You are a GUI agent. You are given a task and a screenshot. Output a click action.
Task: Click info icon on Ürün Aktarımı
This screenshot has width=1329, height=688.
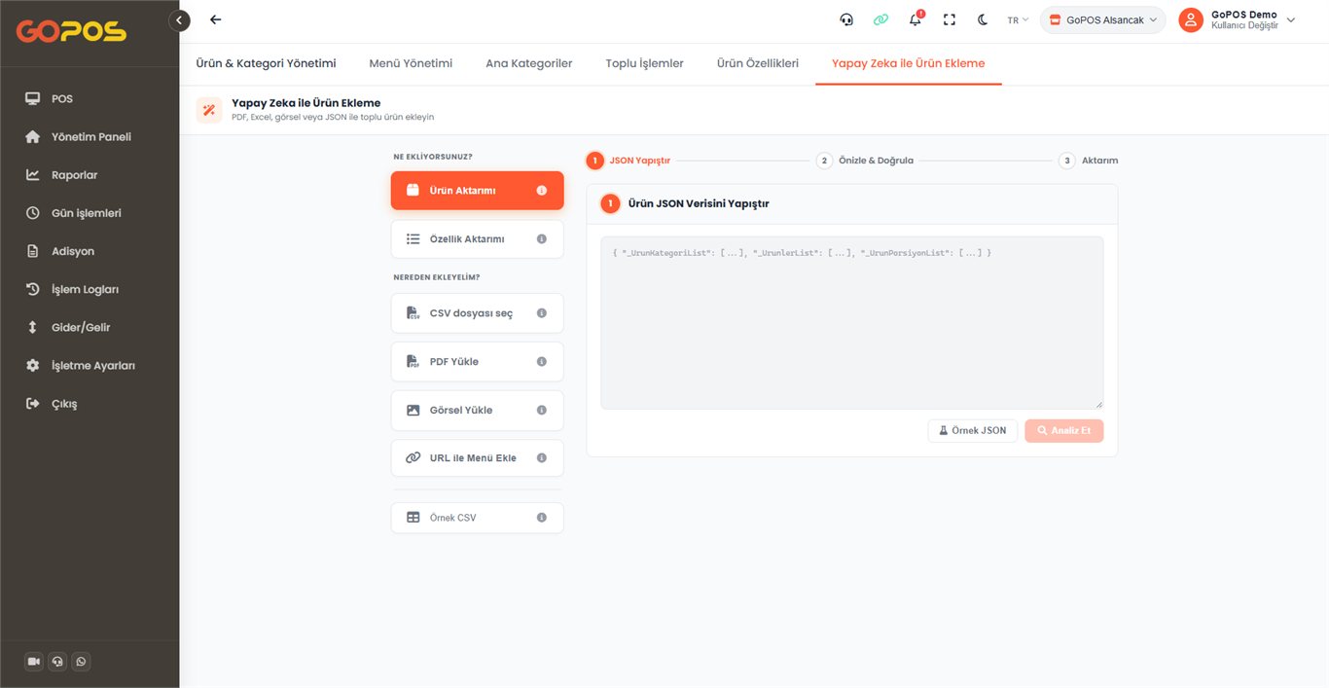[x=542, y=191]
